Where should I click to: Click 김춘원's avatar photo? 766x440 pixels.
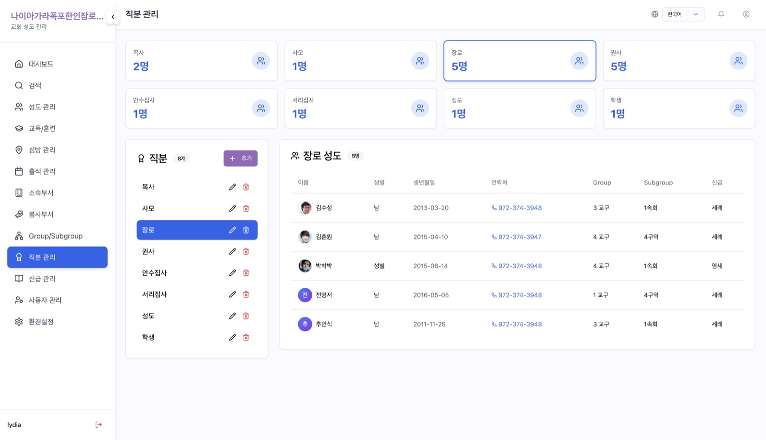coord(305,237)
